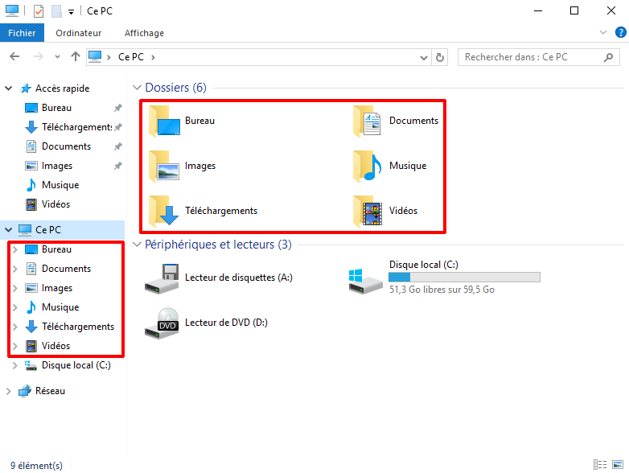
Task: Open the Images folder in Dossiers section
Action: 182,166
